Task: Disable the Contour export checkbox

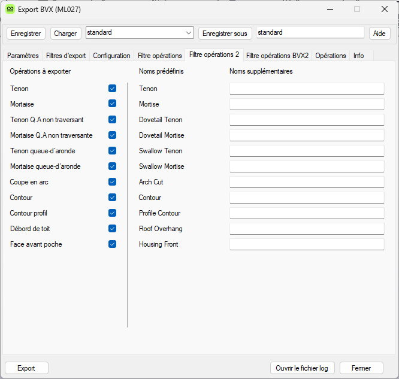Action: [112, 198]
